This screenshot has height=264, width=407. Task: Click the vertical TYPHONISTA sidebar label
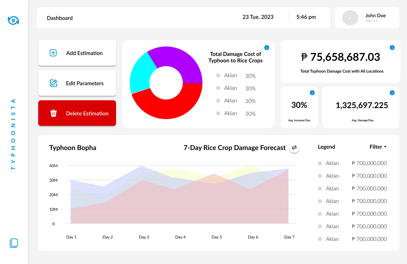point(13,134)
